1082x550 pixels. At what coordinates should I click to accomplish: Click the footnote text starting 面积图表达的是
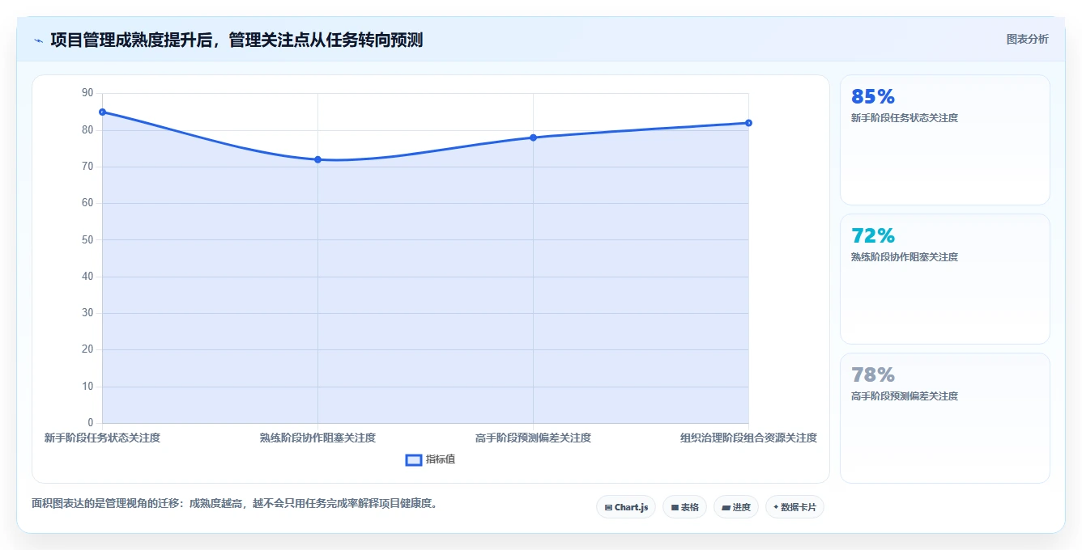pyautogui.click(x=236, y=503)
